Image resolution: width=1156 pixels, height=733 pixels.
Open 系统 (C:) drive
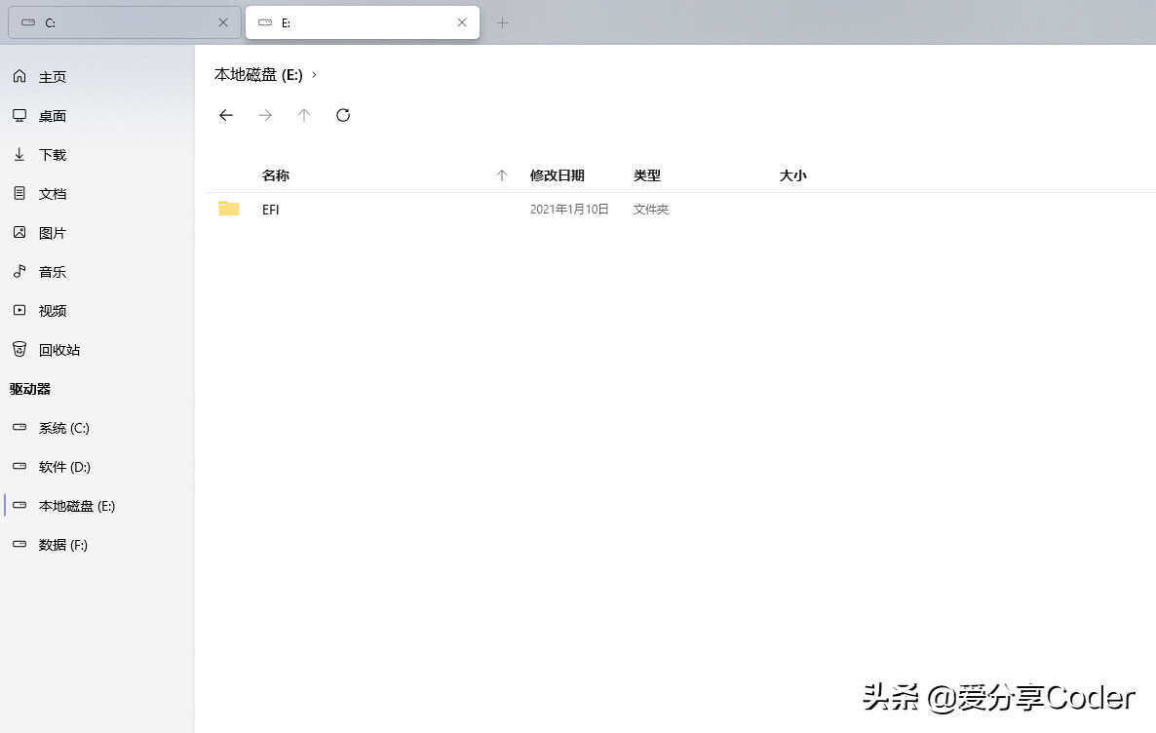[63, 428]
